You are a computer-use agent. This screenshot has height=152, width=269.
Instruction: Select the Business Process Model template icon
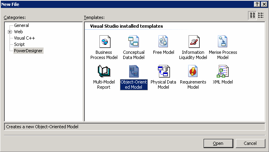105,42
